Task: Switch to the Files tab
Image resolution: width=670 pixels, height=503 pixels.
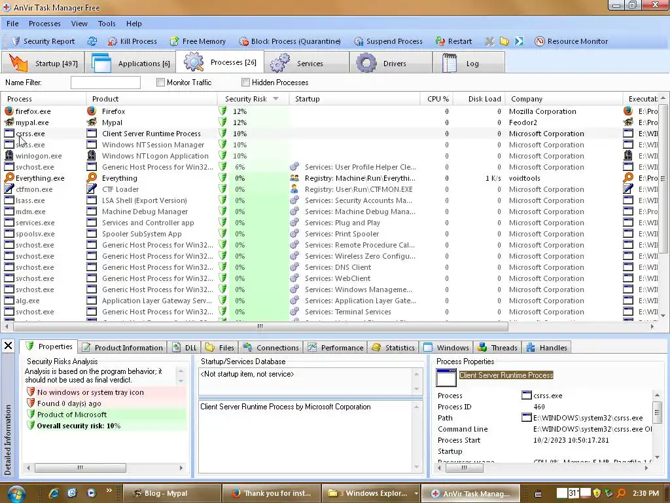Action: 220,347
